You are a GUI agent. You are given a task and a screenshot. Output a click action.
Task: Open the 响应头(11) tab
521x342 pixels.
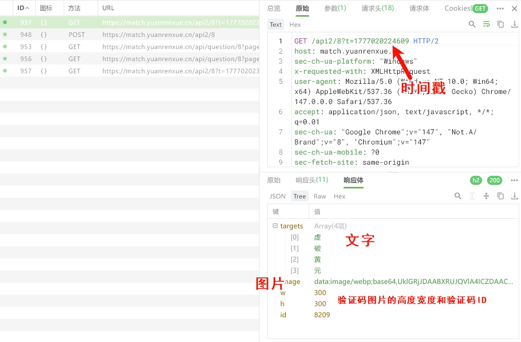pos(312,180)
